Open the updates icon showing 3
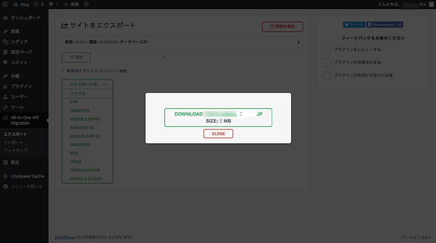The width and height of the screenshot is (436, 243). tap(36, 4)
